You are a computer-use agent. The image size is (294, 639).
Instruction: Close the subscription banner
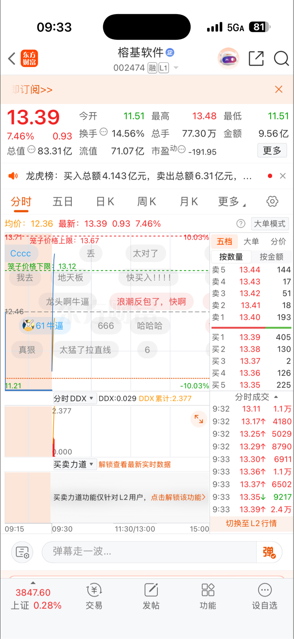(x=279, y=89)
